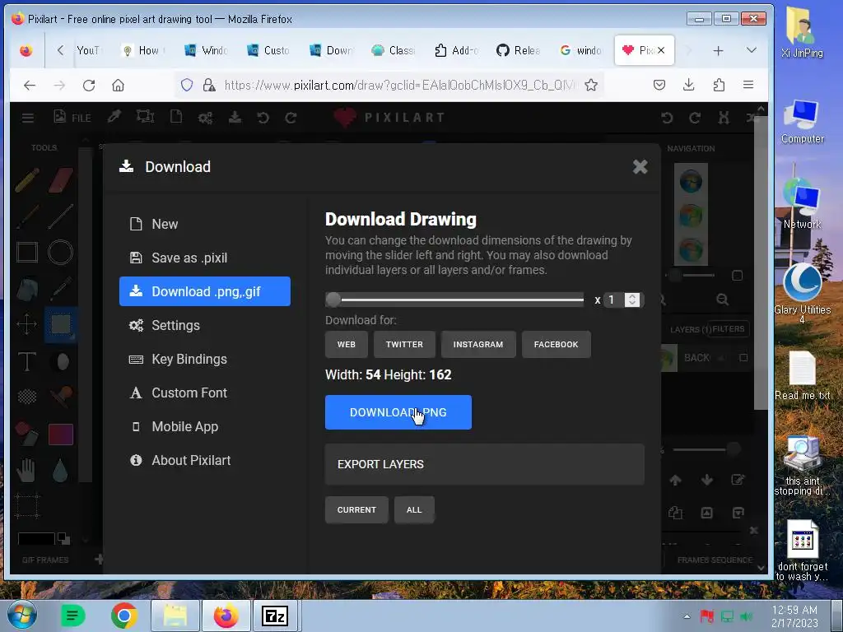Open 7-Zip from the taskbar
843x632 pixels.
pos(274,616)
